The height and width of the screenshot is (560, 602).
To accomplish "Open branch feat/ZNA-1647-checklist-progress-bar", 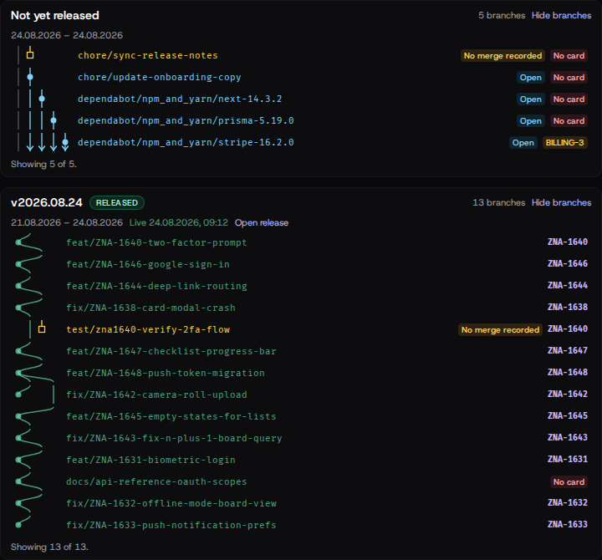I will click(x=171, y=351).
